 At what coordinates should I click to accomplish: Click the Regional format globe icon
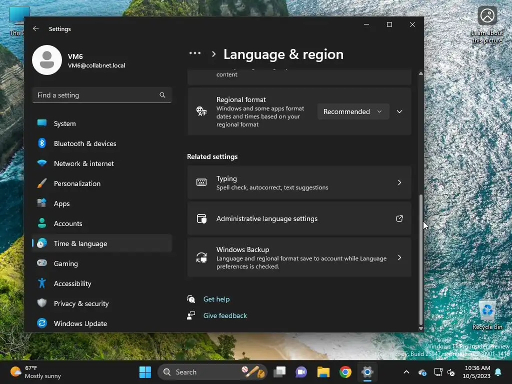tap(201, 111)
